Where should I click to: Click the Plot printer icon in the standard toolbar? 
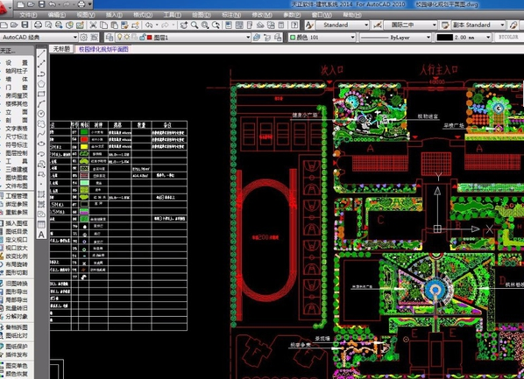pos(38,25)
